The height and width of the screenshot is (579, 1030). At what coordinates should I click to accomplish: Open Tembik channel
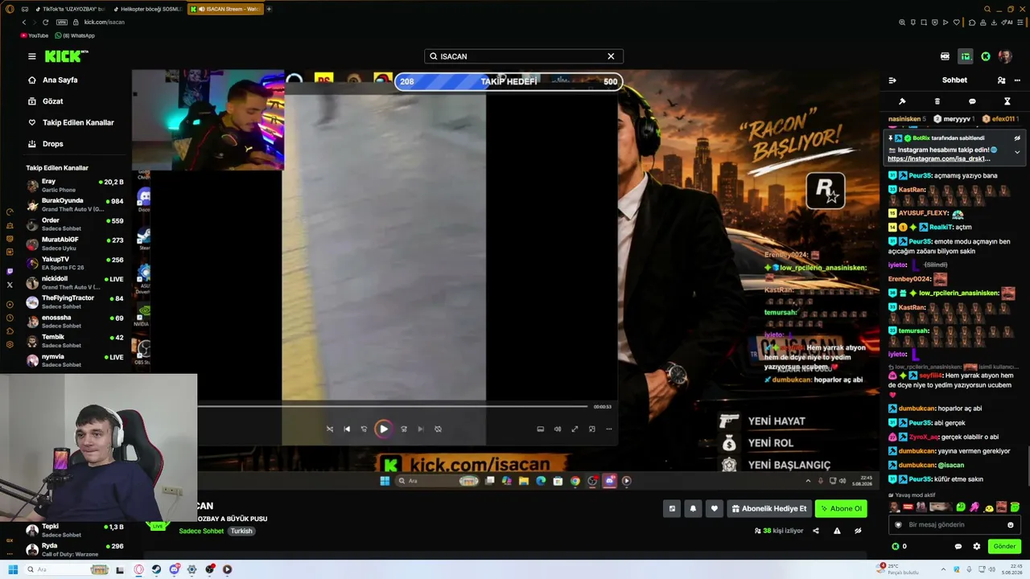click(x=75, y=341)
